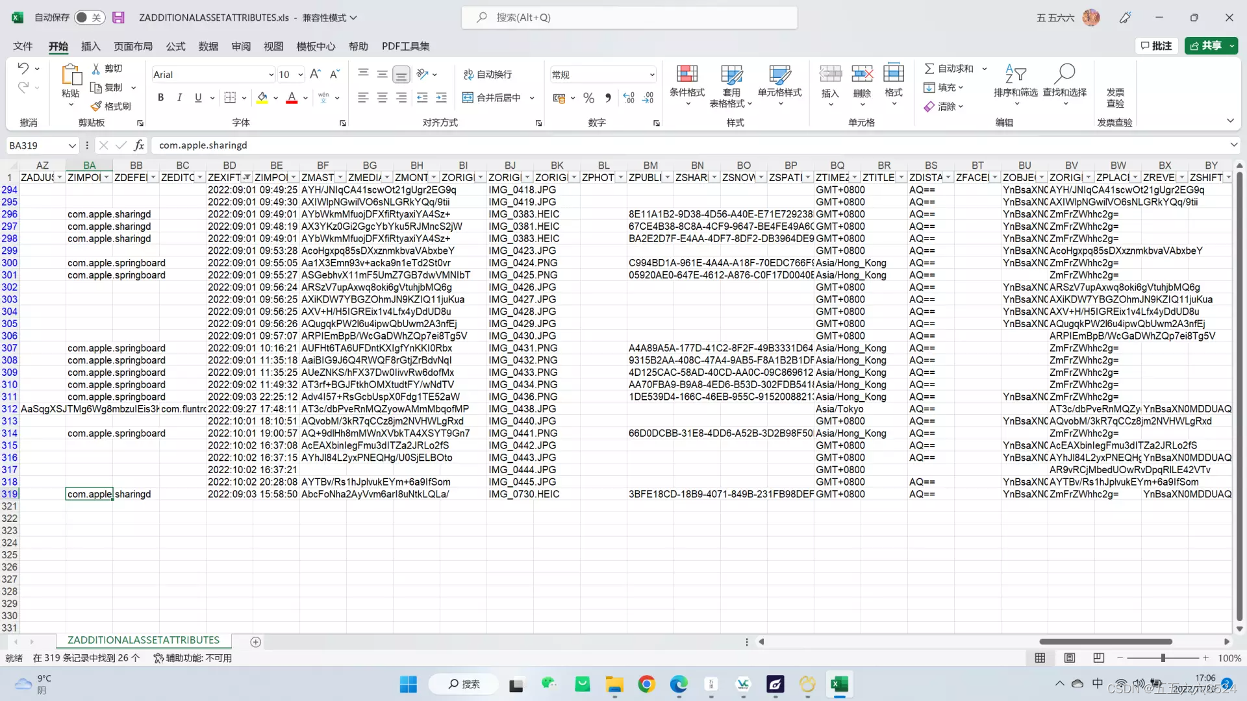Switch to the Formulas ribbon tab

tap(175, 46)
